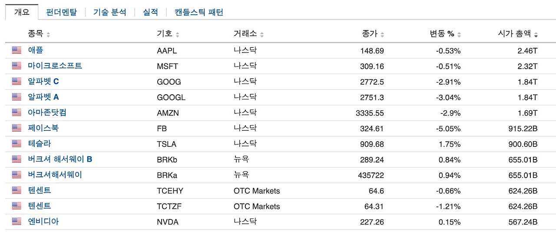Screen dimensions: 556x232
Task: Toggle 시가 총액 sort arrow
Action: (536, 34)
